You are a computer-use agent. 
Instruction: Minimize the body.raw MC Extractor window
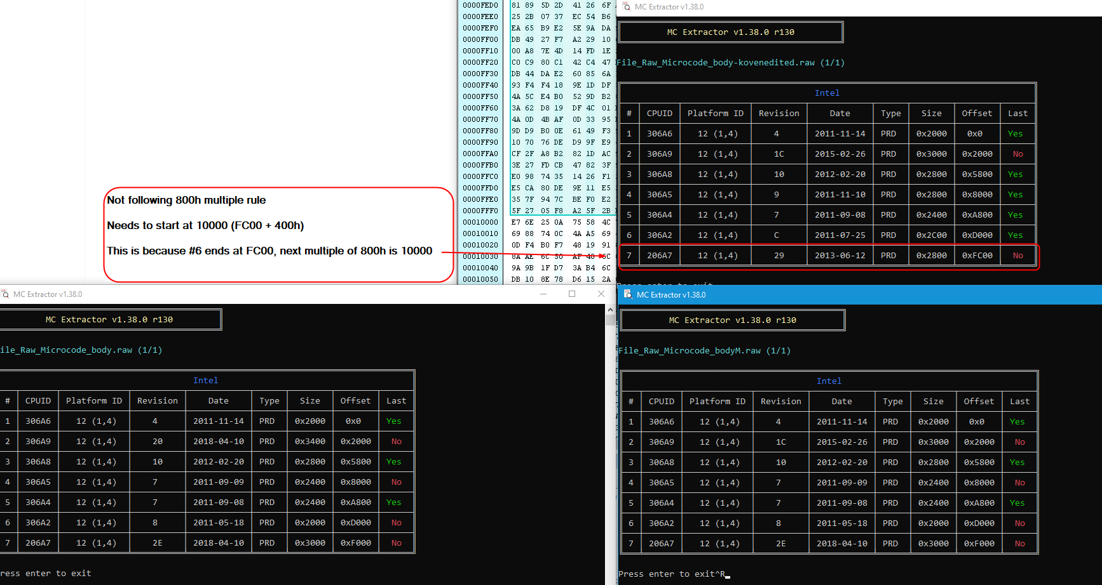pos(543,294)
